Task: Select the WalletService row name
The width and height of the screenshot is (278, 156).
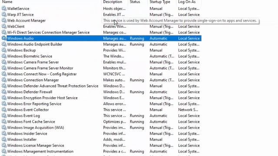Action: [x=18, y=9]
